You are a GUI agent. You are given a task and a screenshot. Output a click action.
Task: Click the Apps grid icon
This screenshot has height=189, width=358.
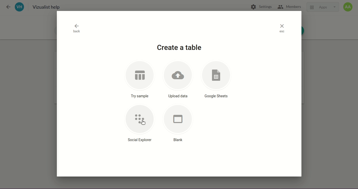point(312,7)
